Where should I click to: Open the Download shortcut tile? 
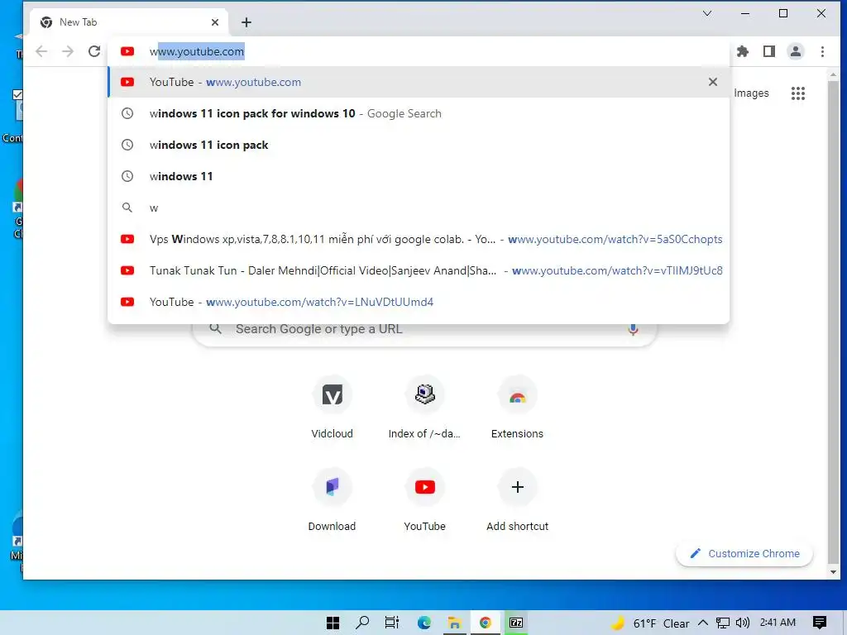click(333, 499)
